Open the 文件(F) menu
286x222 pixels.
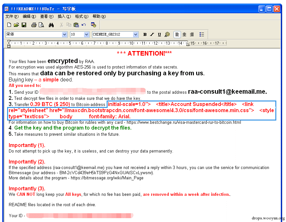pyautogui.click(x=12, y=16)
